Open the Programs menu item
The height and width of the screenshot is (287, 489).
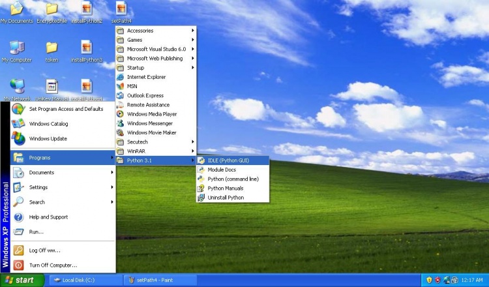coord(63,158)
